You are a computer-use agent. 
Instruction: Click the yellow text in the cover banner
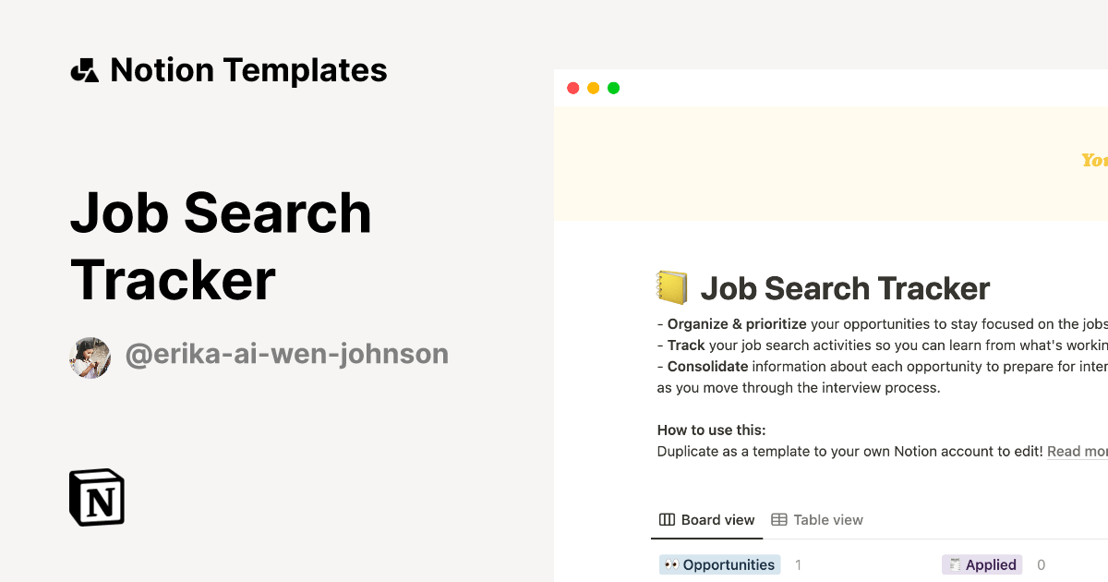[1095, 161]
